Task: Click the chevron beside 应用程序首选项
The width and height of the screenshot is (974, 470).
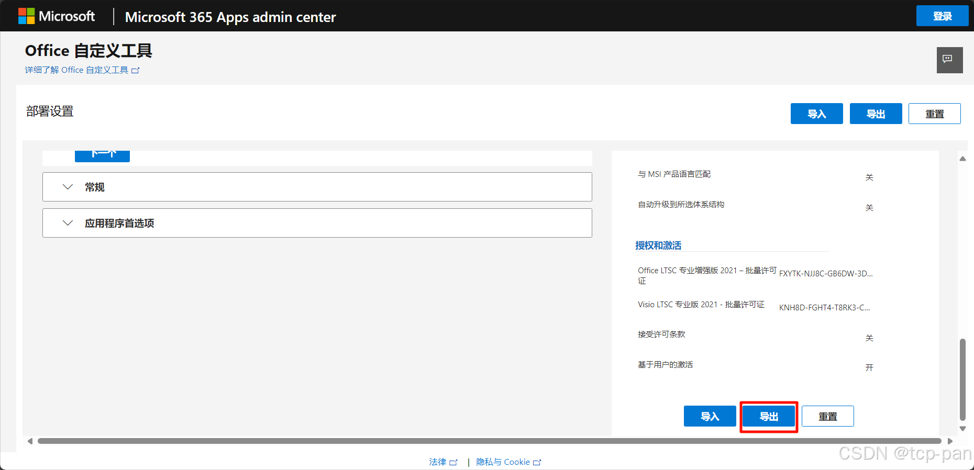Action: pos(68,223)
